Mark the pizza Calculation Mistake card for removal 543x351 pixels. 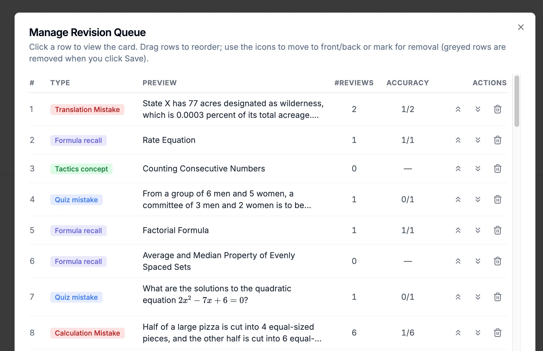click(x=497, y=333)
